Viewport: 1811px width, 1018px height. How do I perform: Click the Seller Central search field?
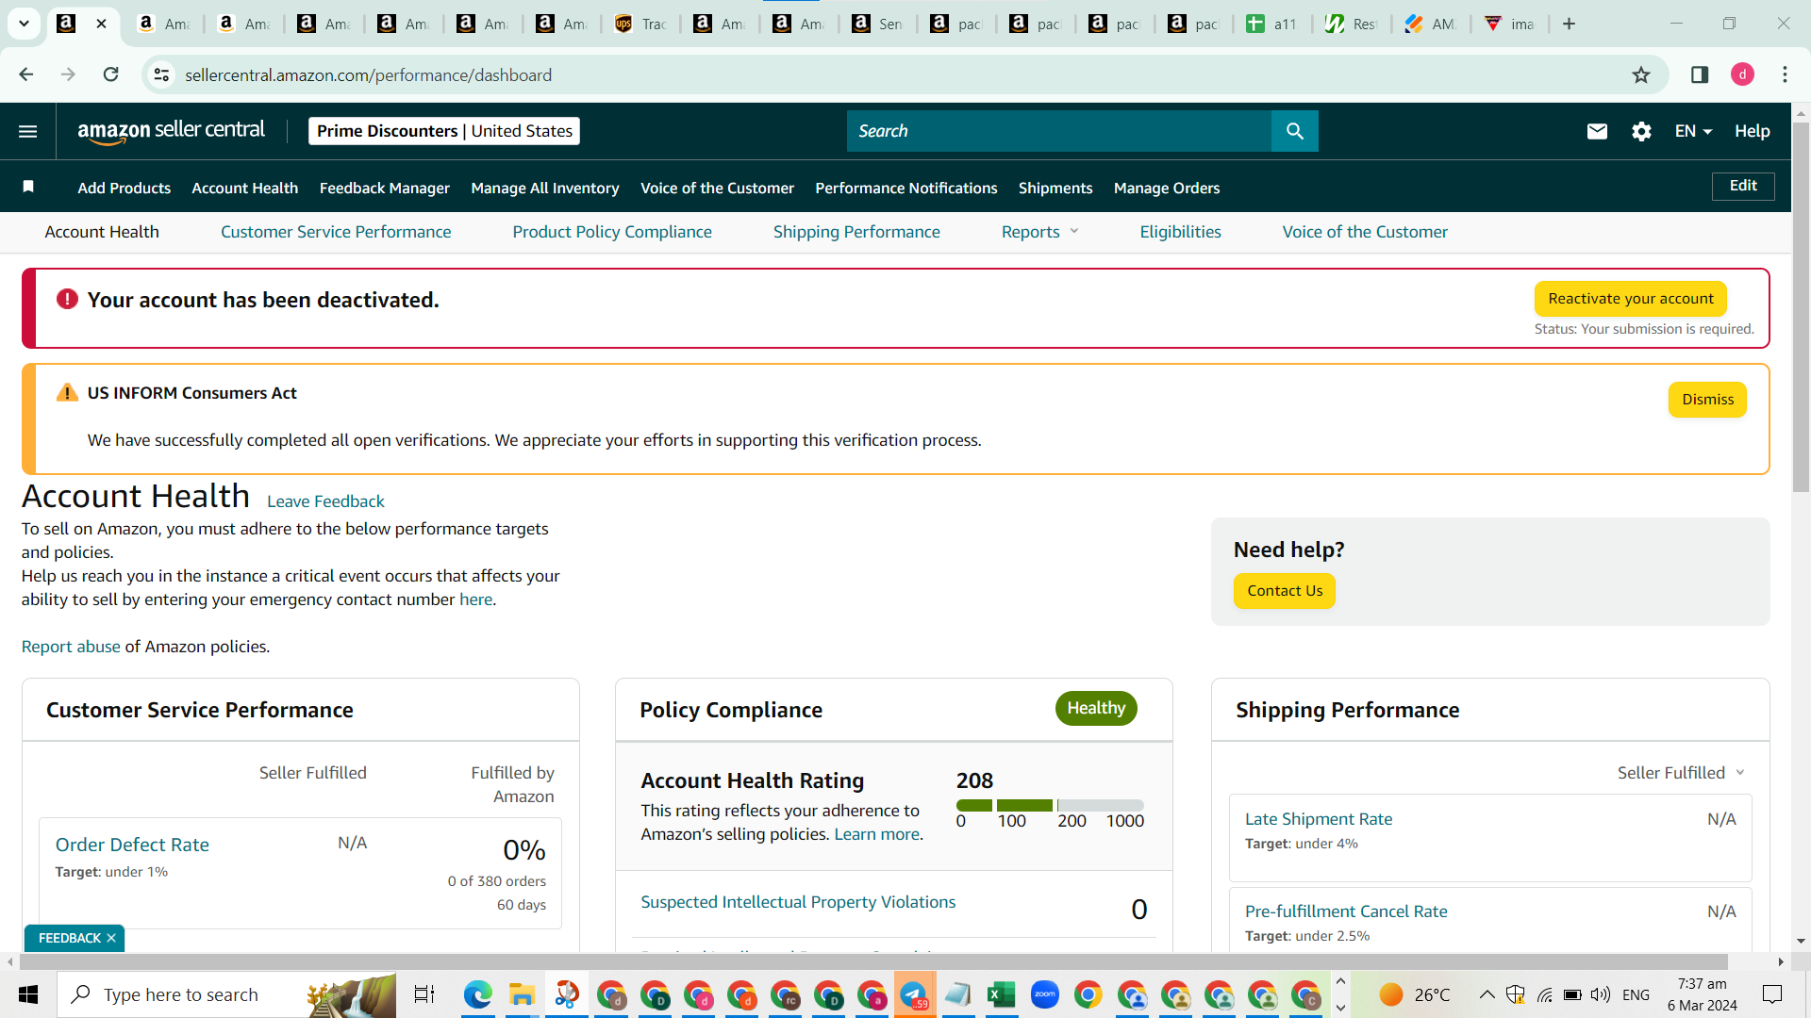pyautogui.click(x=1058, y=131)
